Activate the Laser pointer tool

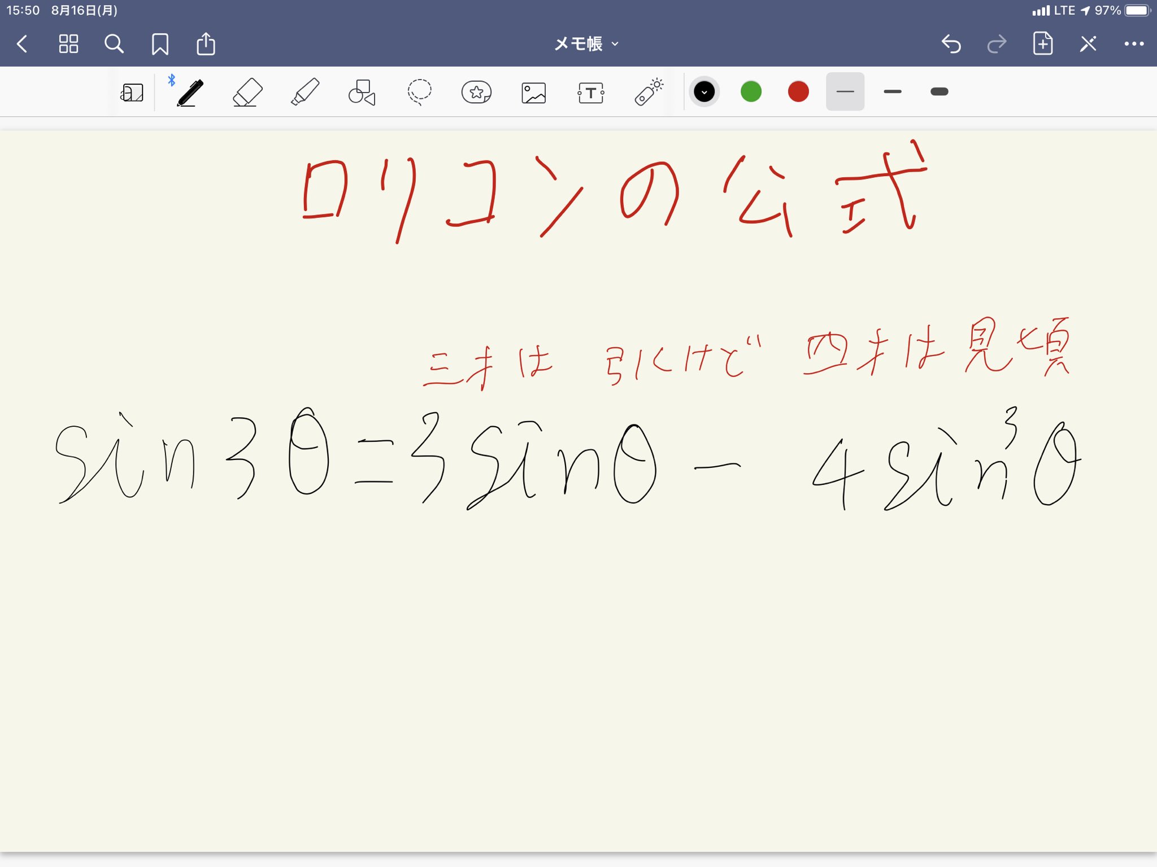click(x=648, y=92)
